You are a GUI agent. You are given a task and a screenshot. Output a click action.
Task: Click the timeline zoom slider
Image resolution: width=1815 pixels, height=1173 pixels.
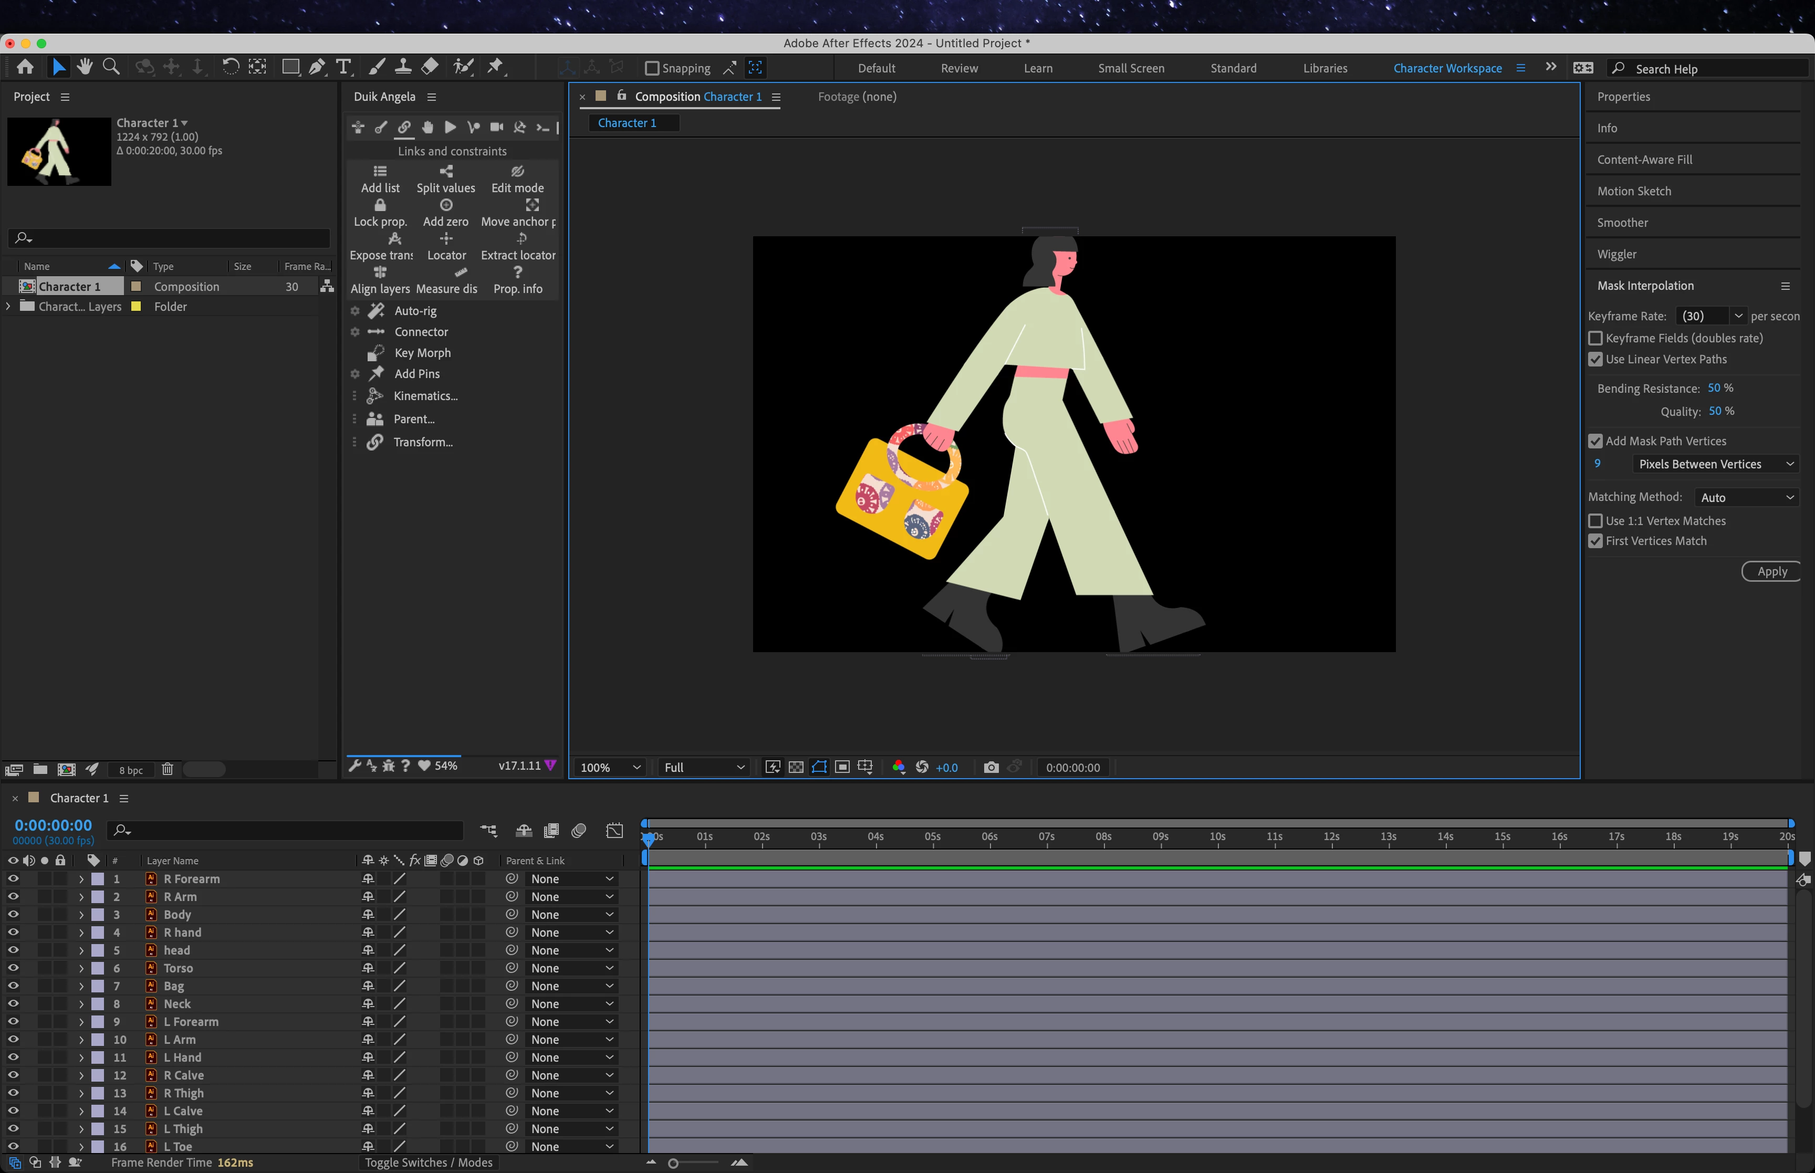[673, 1163]
